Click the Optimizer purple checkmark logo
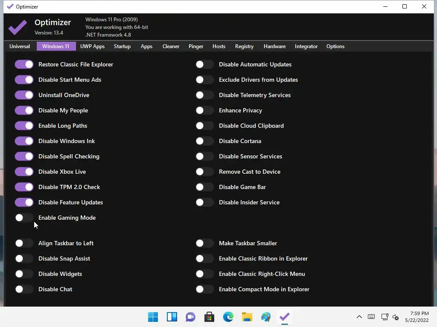This screenshot has width=437, height=327. (x=17, y=27)
